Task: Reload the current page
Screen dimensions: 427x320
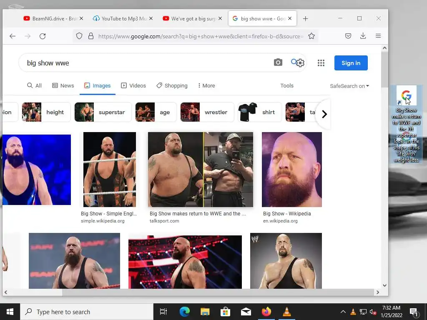Action: tap(43, 36)
